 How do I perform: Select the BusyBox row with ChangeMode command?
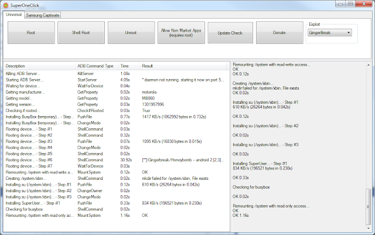115,122
